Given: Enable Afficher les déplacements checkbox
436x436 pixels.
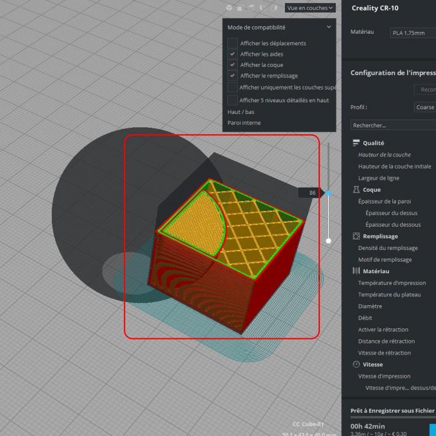Looking at the screenshot, I should click(x=233, y=43).
